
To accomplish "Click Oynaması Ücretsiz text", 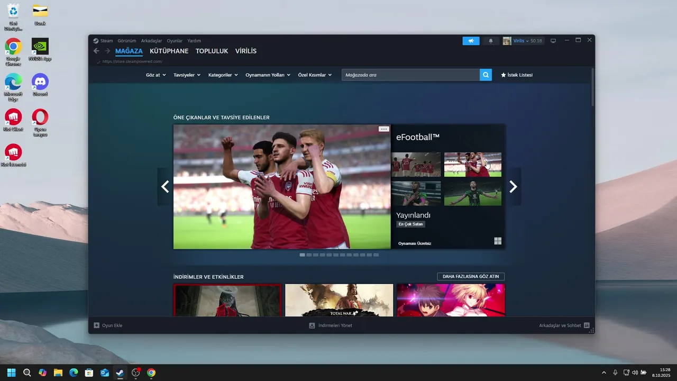I will (x=415, y=243).
